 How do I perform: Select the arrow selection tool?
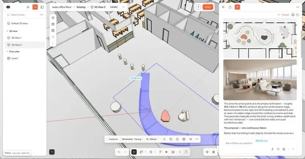pyautogui.click(x=134, y=152)
